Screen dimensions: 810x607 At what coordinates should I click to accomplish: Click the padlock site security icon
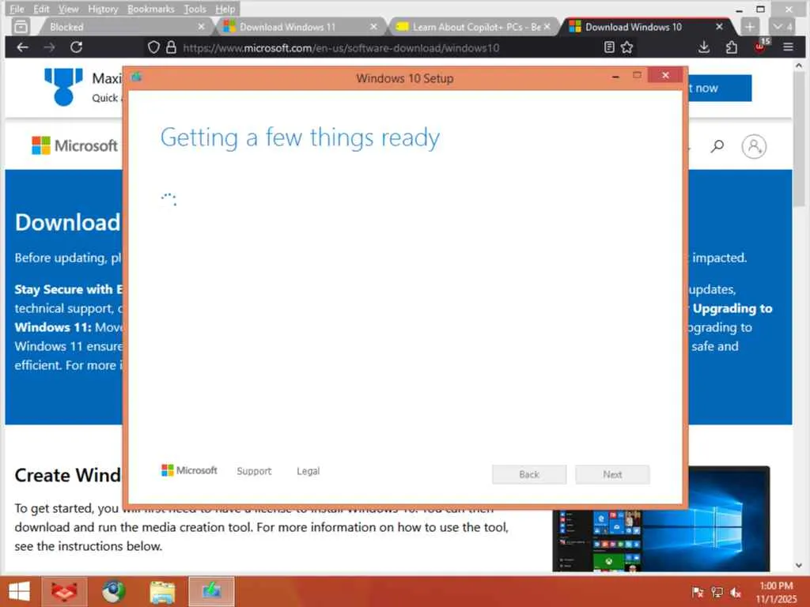click(171, 47)
